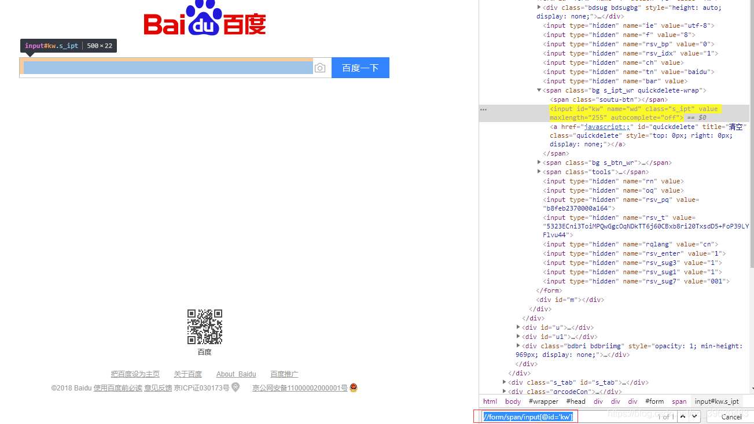Select the hidden input name="ie" row

(629, 25)
